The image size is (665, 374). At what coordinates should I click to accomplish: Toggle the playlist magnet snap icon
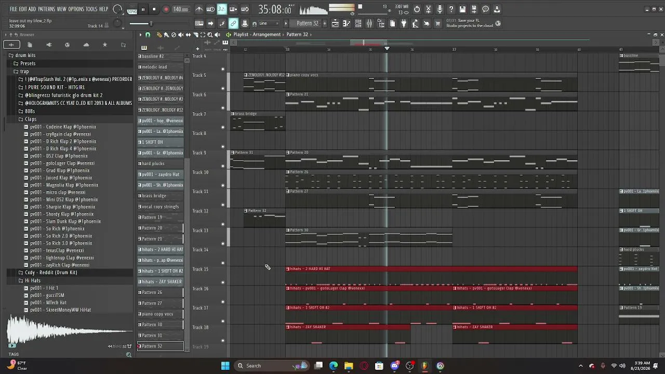tap(148, 35)
